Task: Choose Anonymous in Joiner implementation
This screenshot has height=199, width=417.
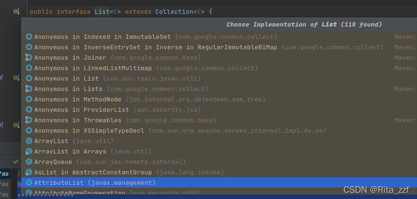Action: pos(219,58)
